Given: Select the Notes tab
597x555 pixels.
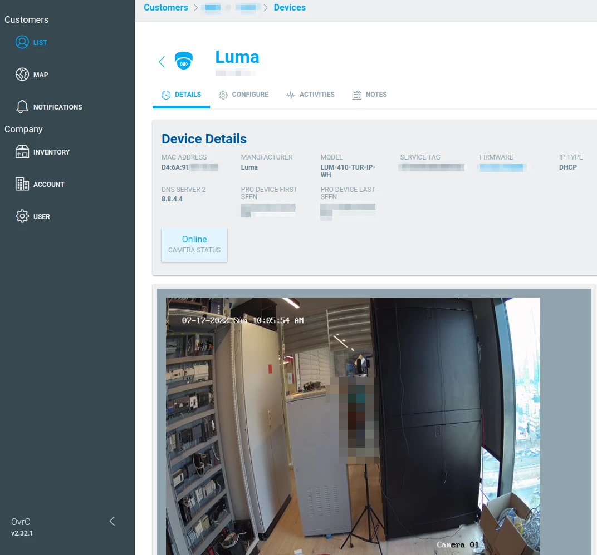Looking at the screenshot, I should pyautogui.click(x=369, y=95).
